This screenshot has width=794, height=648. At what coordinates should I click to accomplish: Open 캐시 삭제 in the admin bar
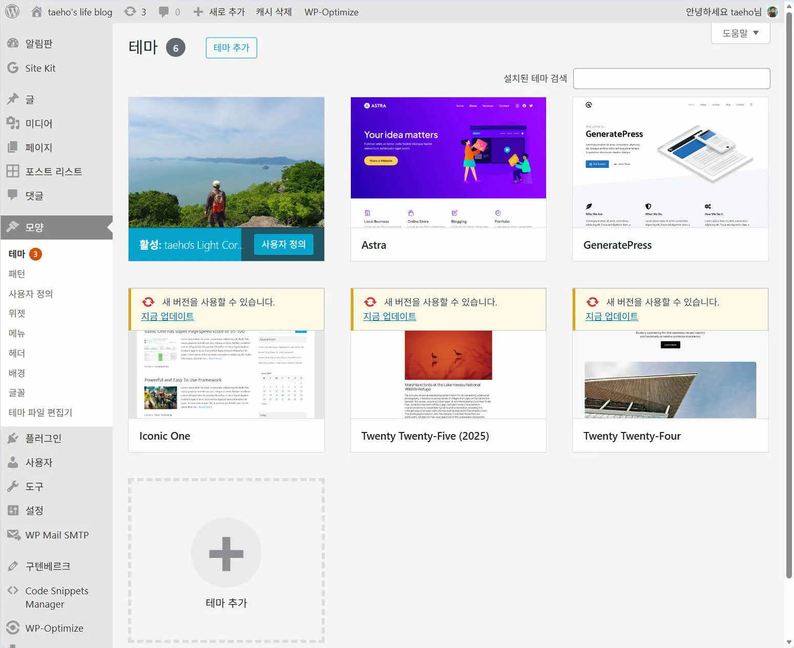274,12
